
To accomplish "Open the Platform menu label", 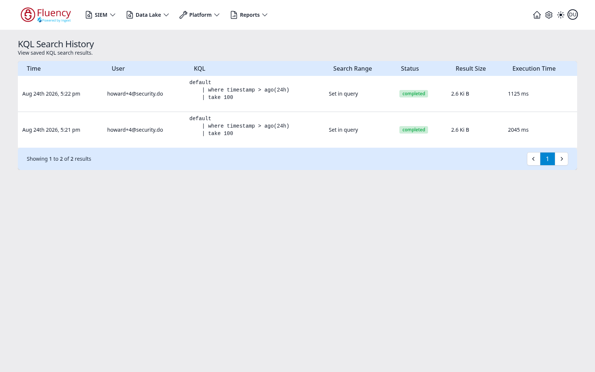I will tap(200, 15).
